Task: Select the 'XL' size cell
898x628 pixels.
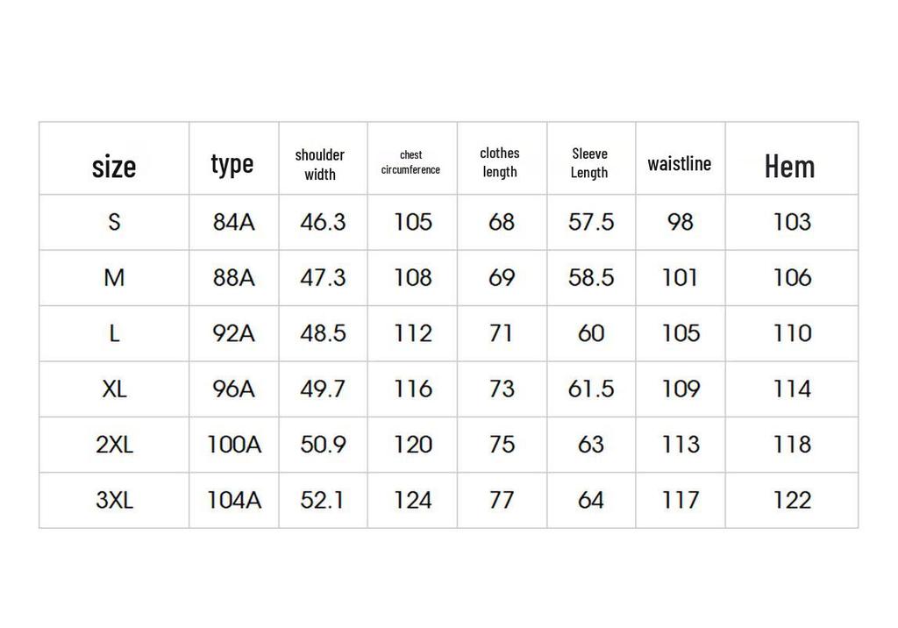Action: [x=115, y=389]
